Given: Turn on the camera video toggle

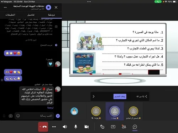Looking at the screenshot, I should tap(87, 127).
